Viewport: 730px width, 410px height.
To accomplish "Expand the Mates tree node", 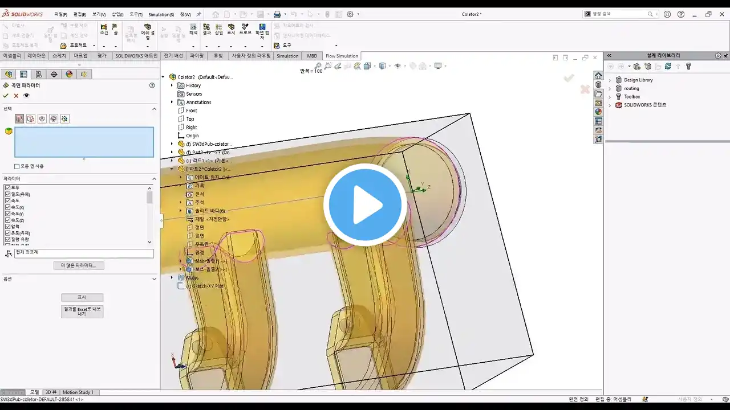I will (x=172, y=277).
